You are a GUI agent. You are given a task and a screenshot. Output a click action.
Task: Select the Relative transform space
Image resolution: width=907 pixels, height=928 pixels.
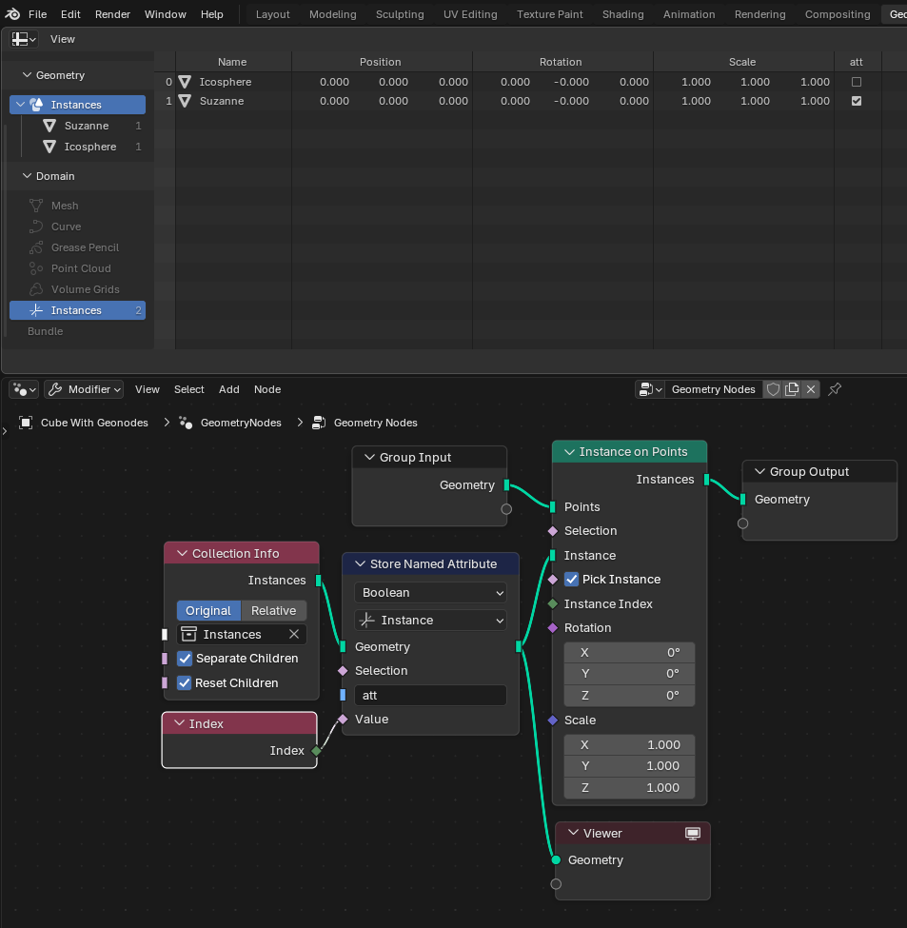[x=273, y=611]
